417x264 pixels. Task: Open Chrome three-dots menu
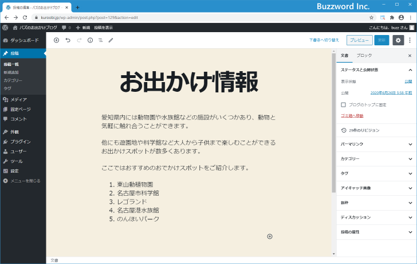tap(411, 18)
